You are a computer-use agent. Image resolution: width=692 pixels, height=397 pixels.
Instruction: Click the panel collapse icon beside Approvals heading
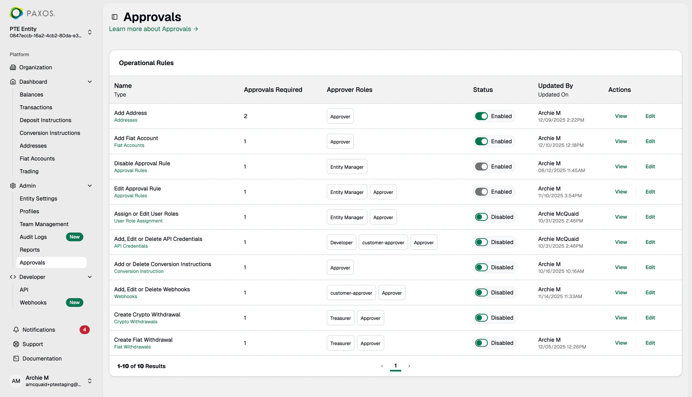point(115,17)
